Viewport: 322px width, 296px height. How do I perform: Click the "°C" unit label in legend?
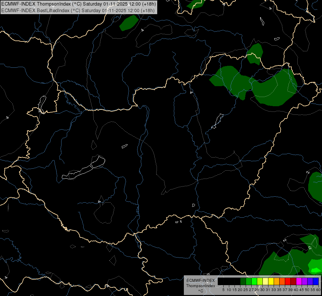pyautogui.click(x=201, y=291)
